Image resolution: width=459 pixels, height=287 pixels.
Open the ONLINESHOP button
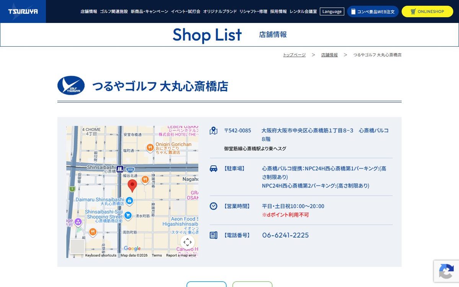(427, 11)
